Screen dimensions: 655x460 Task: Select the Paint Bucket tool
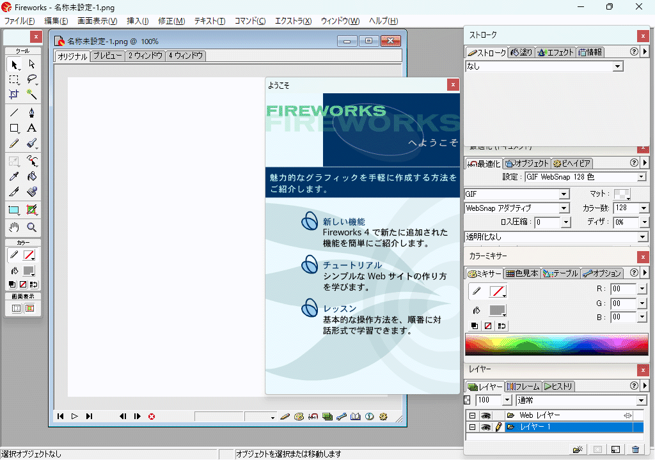[31, 176]
